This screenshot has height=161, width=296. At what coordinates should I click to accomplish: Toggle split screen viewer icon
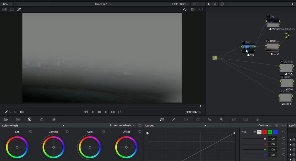tap(12, 9)
